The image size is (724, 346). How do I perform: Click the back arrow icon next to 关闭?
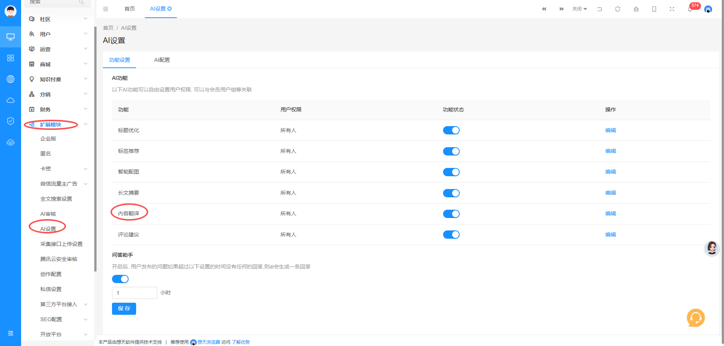click(600, 9)
